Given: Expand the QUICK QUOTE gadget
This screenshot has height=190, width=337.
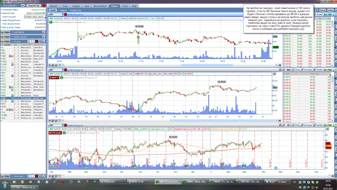Looking at the screenshot, I should pos(12,37).
